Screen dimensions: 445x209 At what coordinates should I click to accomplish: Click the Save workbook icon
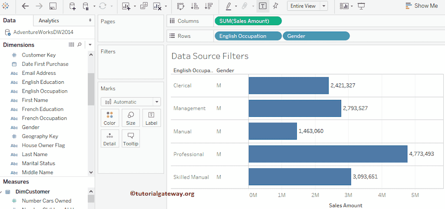click(x=53, y=6)
